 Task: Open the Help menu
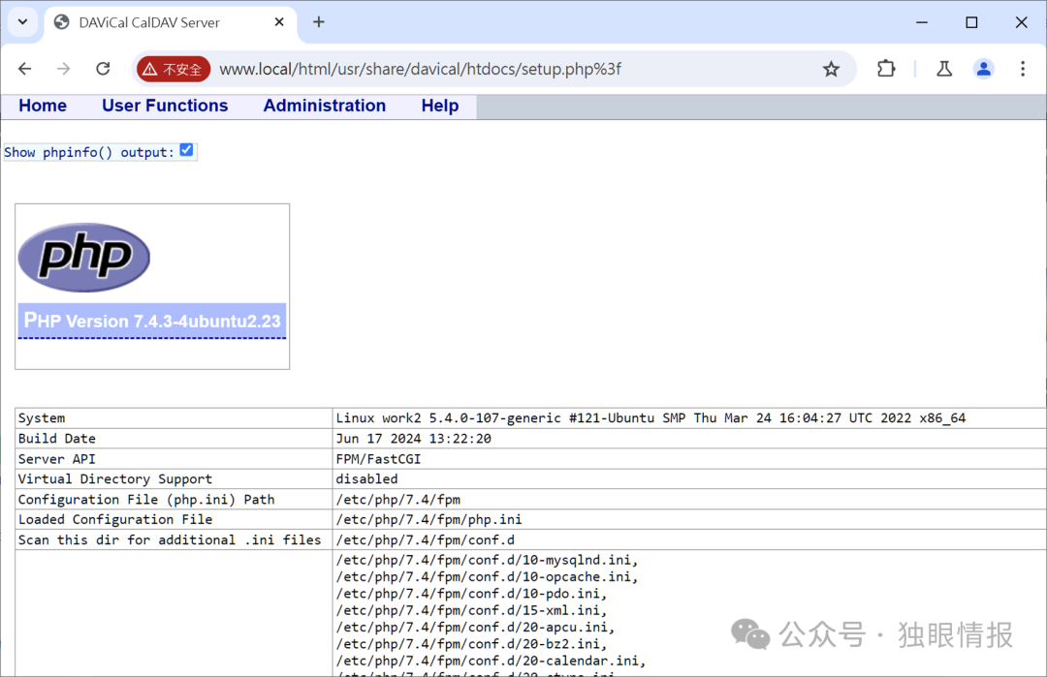(440, 106)
